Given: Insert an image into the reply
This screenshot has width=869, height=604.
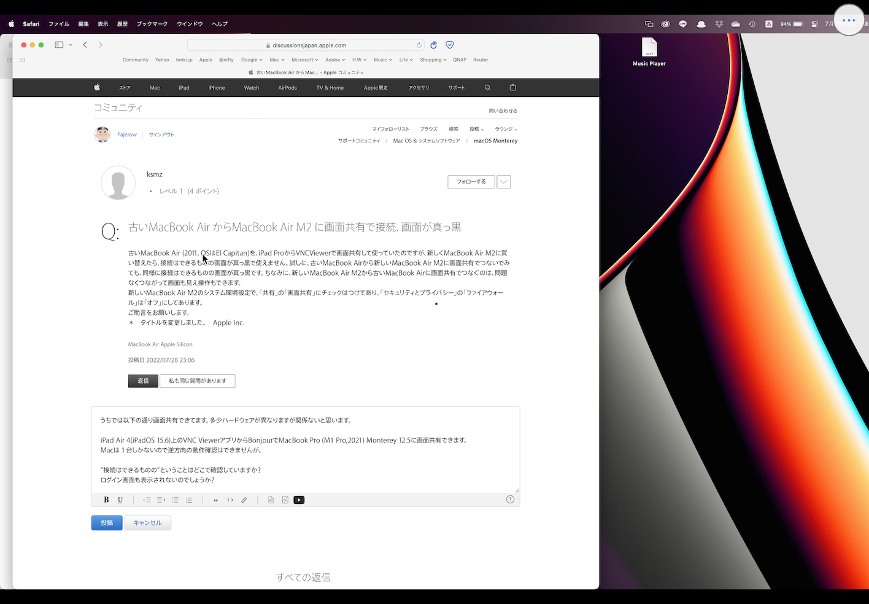Looking at the screenshot, I should [x=285, y=500].
